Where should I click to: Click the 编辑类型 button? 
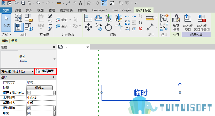(x=45, y=71)
